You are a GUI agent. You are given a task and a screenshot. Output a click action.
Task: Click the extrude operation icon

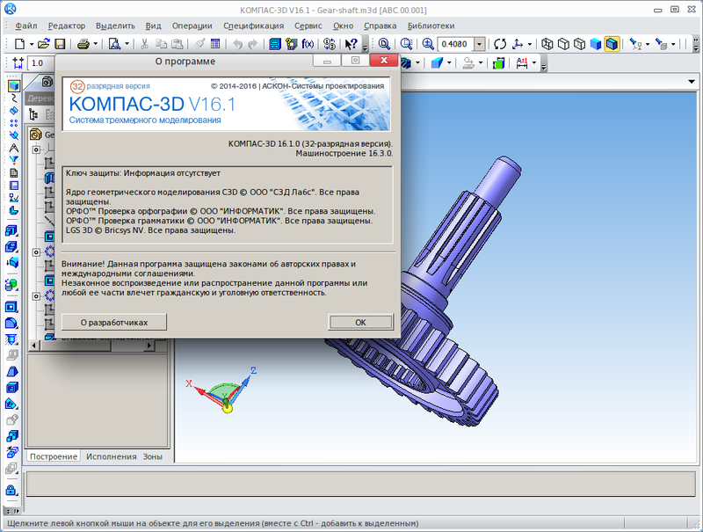click(11, 231)
